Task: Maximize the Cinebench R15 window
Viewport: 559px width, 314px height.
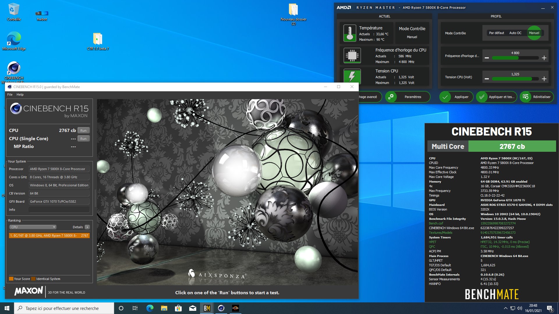Action: pyautogui.click(x=339, y=87)
